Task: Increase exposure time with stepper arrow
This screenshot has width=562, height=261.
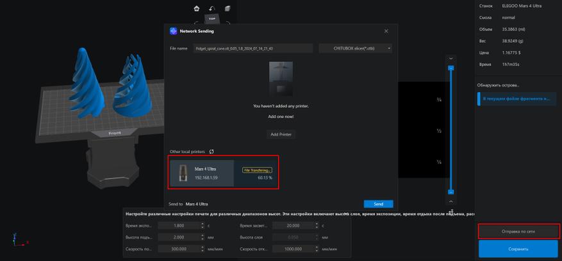Action: pos(202,224)
